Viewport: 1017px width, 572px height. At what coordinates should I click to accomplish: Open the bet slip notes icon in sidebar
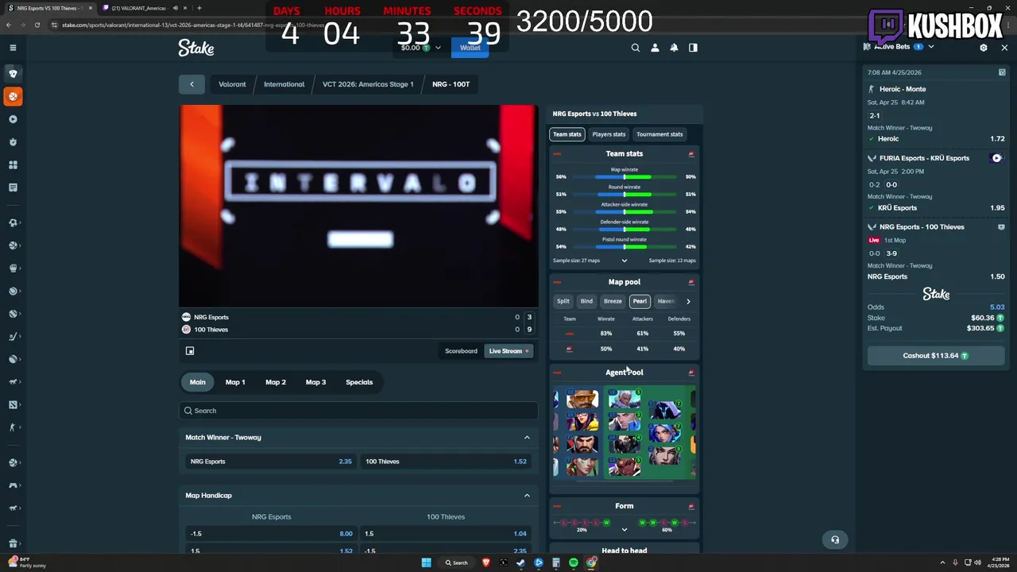[x=13, y=187]
